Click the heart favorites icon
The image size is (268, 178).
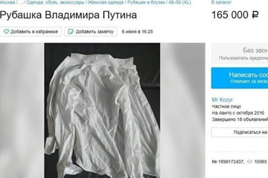click(6, 31)
